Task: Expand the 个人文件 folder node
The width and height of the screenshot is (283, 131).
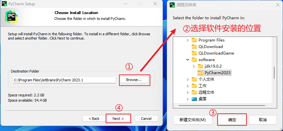Action: pos(188,79)
